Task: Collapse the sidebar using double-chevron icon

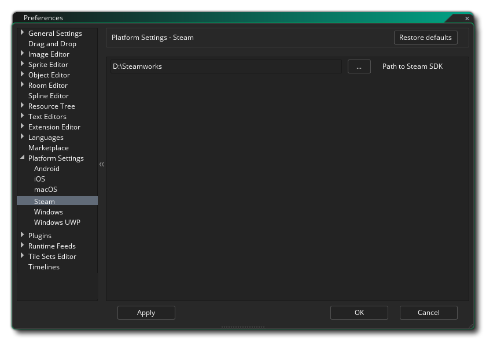Action: click(x=102, y=164)
